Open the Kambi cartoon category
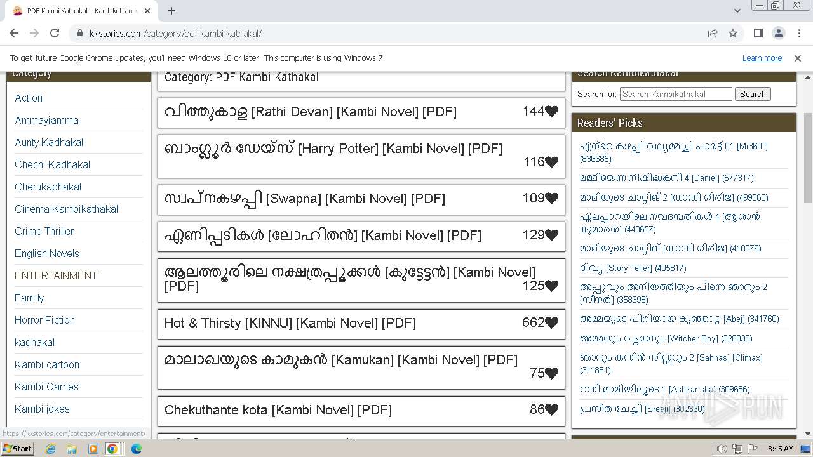 (47, 364)
